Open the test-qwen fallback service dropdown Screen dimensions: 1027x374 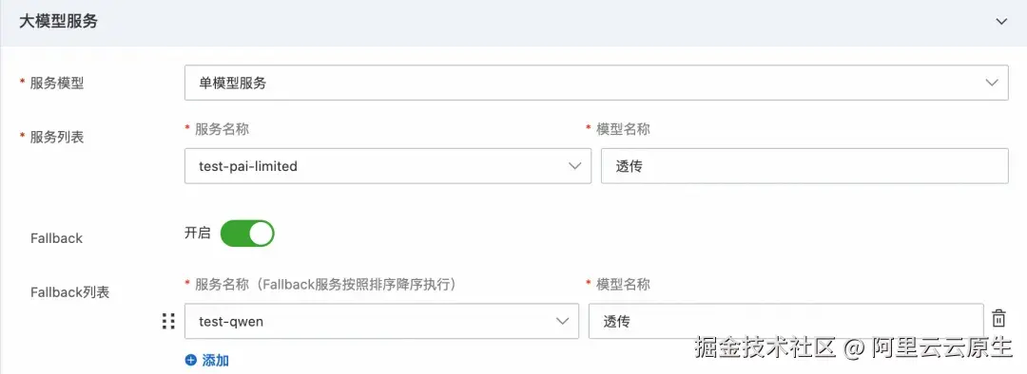pos(382,321)
